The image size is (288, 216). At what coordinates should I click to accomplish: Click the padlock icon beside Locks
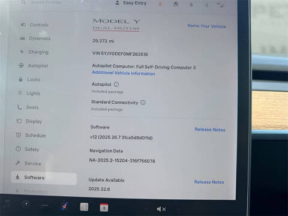pos(20,79)
